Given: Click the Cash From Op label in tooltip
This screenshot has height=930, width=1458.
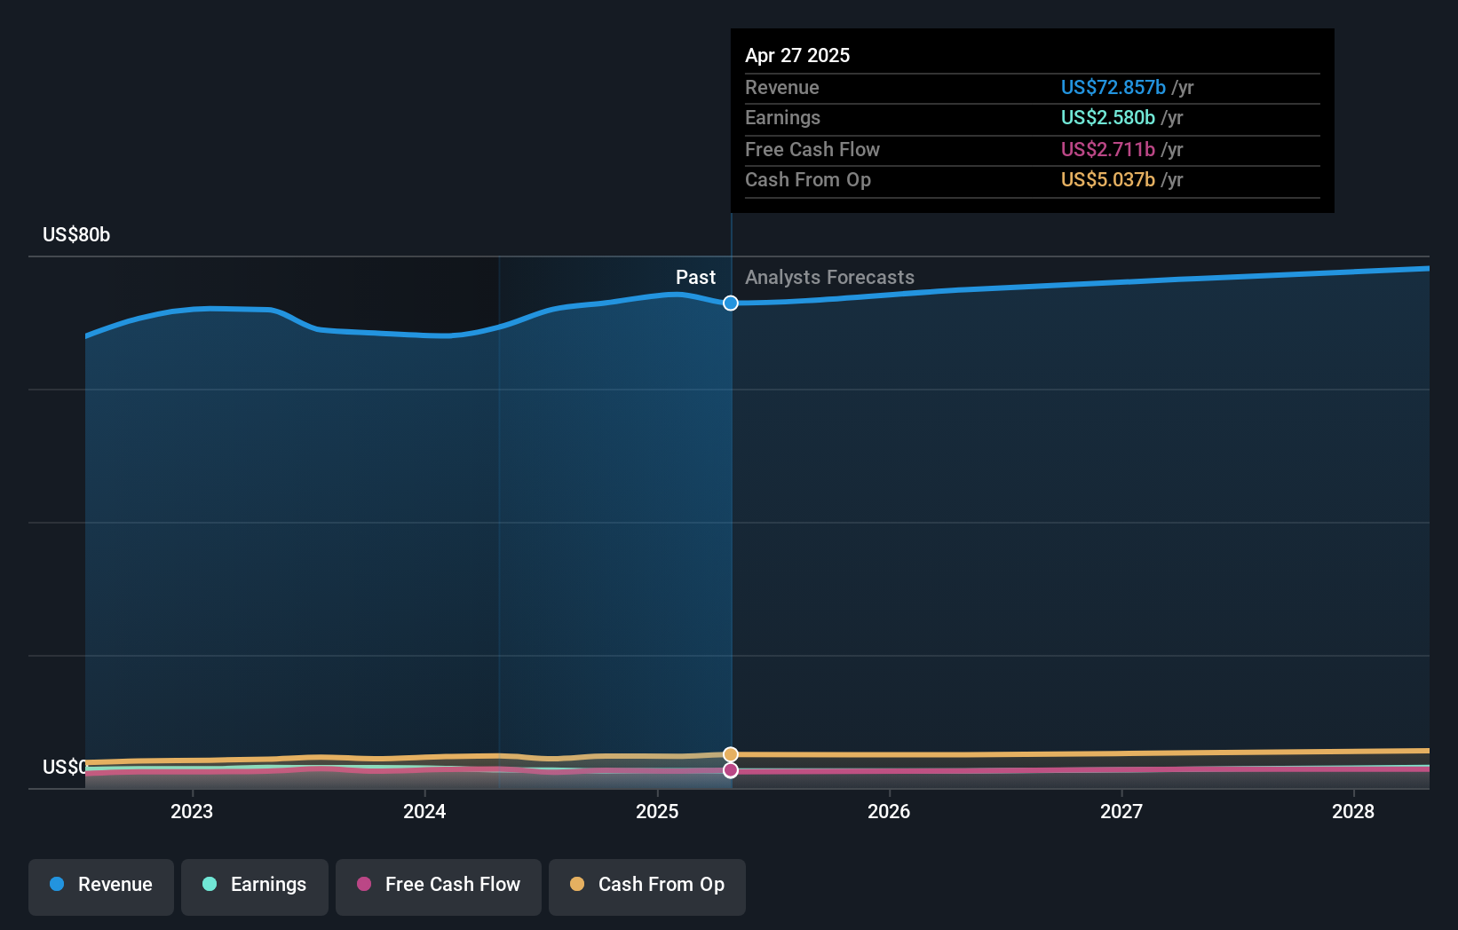Looking at the screenshot, I should [808, 180].
